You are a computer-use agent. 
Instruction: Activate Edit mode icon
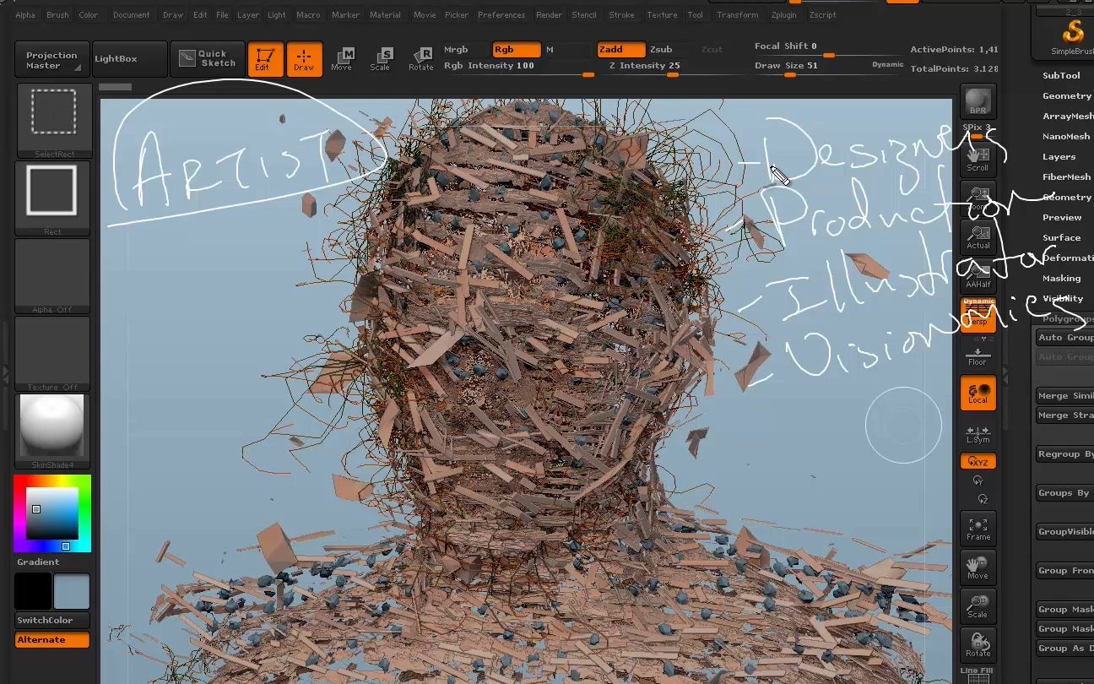pos(265,59)
